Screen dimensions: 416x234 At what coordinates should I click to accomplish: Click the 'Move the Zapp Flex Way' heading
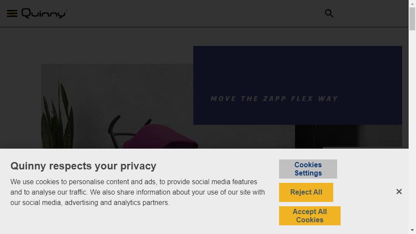274,99
